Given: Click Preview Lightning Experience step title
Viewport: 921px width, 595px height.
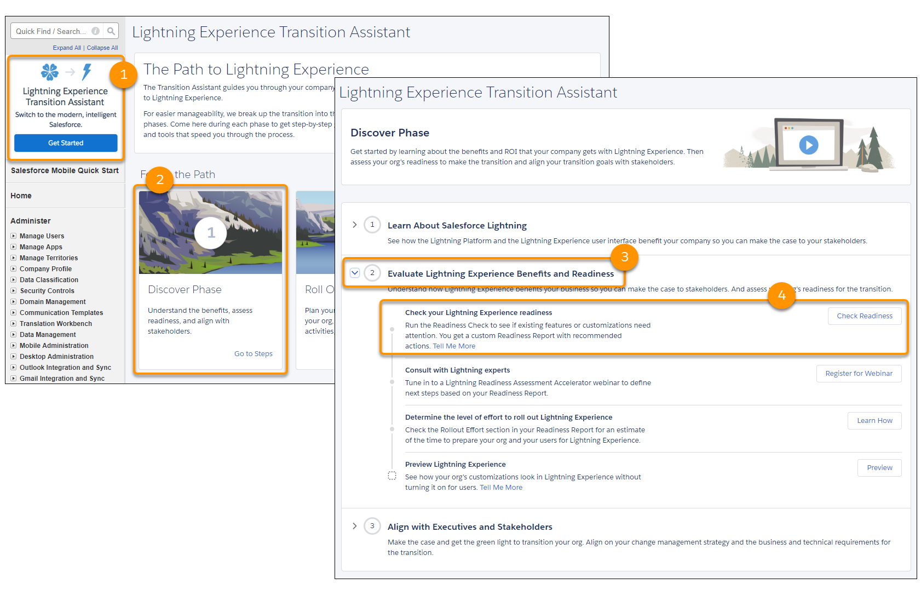Looking at the screenshot, I should click(x=456, y=465).
